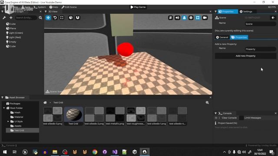This screenshot has height=156, width=278.
Task: Select the first Cube entity
Action: point(11,24)
